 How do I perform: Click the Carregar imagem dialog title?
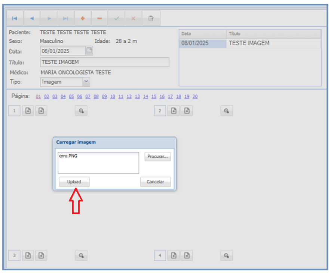click(x=76, y=142)
